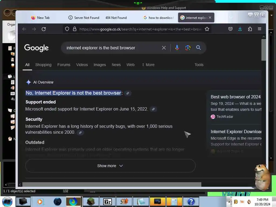The image size is (276, 207).
Task: Open 'Best web browser of 2024' article
Action: pyautogui.click(x=236, y=97)
